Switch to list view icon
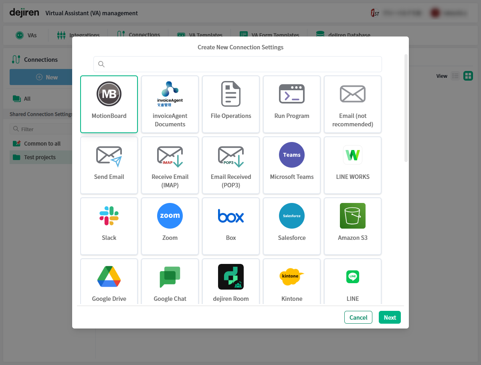This screenshot has width=481, height=365. pos(455,76)
